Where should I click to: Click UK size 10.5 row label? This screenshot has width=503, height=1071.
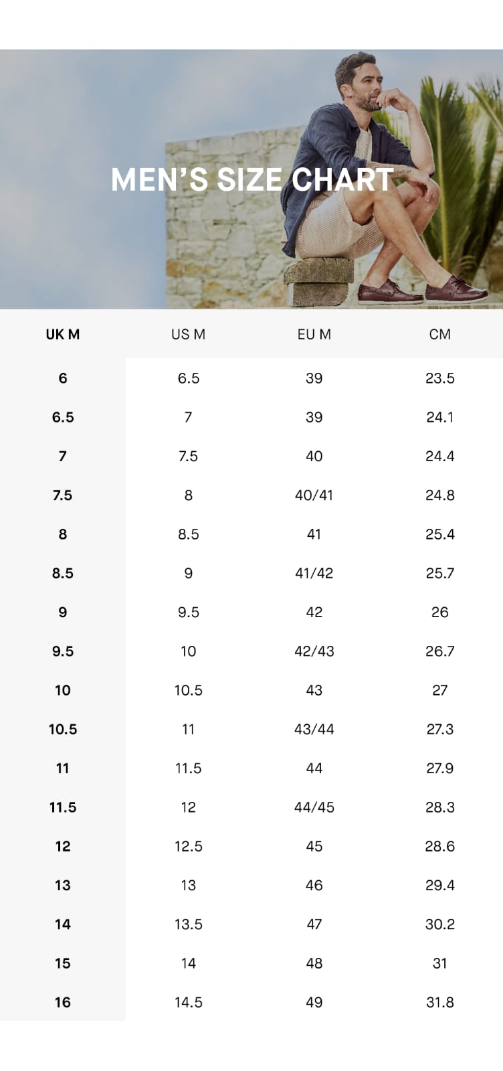63,729
